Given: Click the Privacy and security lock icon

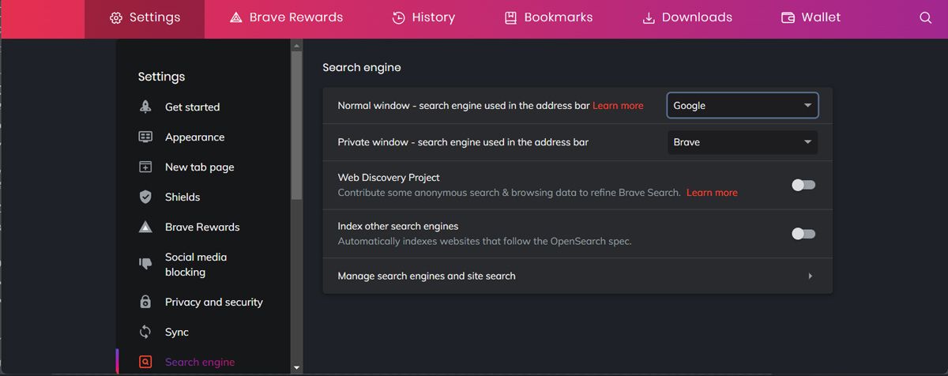Looking at the screenshot, I should (145, 302).
